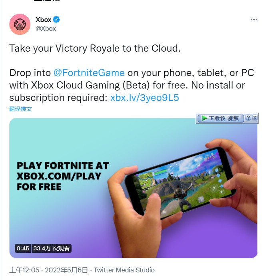
Task: Follow the xbx.lv/3yeo9L5 short link
Action: tap(145, 98)
